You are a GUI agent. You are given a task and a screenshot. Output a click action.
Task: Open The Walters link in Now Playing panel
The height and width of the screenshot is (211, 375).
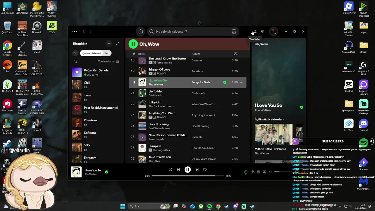coord(263,110)
